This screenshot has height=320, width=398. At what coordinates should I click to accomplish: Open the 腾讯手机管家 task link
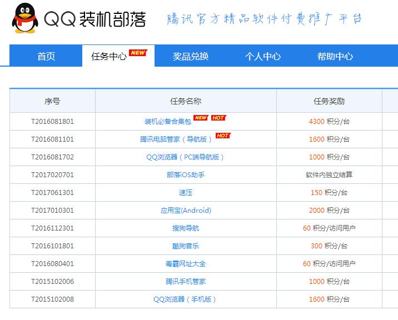point(186,282)
